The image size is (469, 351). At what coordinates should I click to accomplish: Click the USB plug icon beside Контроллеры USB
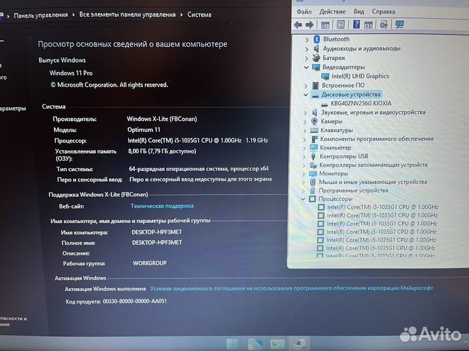click(x=313, y=156)
